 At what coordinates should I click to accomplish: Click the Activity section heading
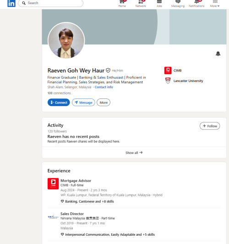[55, 125]
